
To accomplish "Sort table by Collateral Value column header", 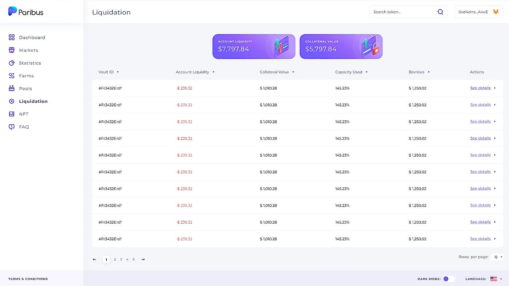I will pyautogui.click(x=277, y=72).
